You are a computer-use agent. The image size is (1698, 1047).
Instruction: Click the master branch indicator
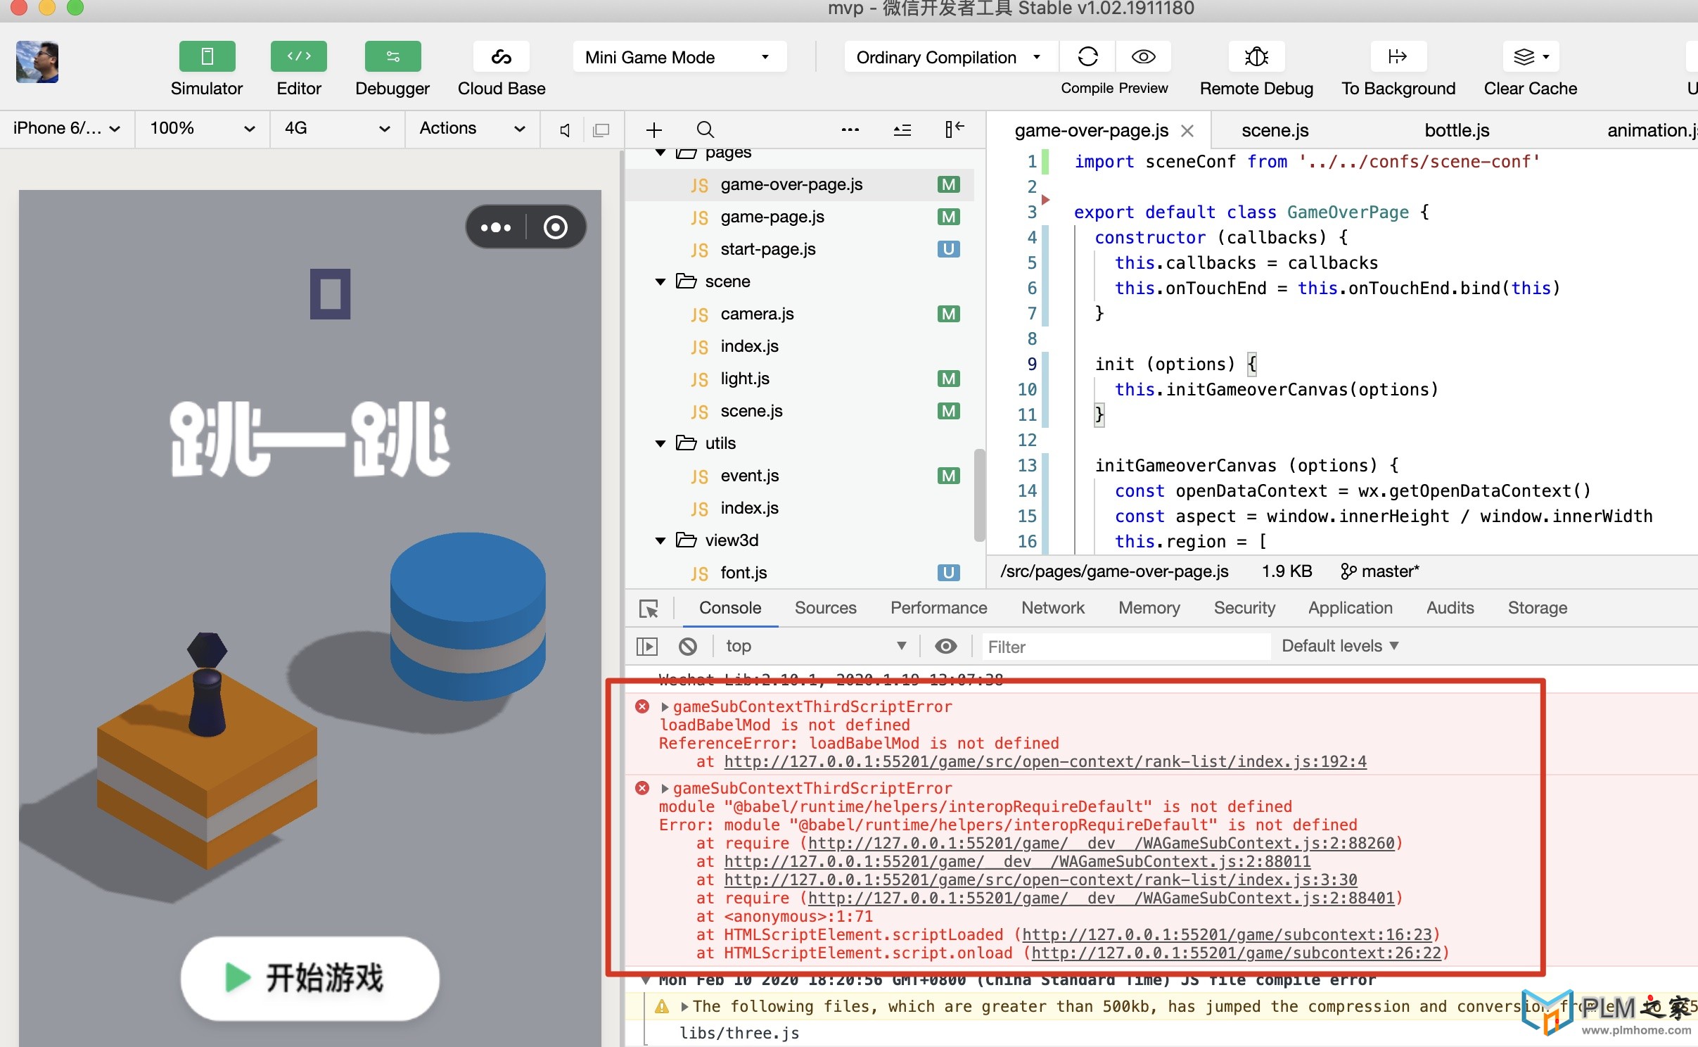pos(1379,571)
